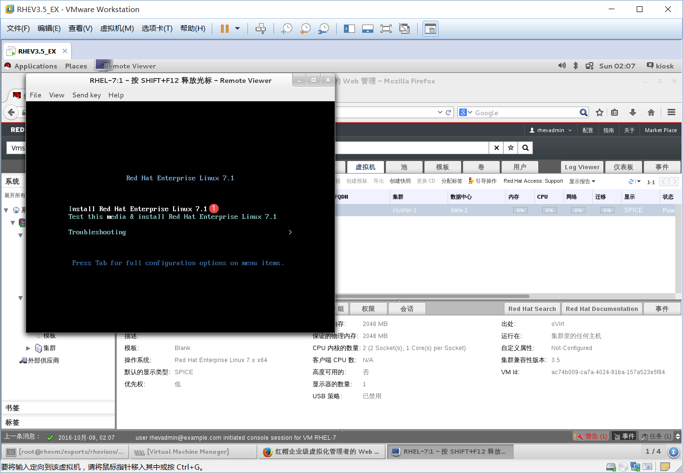Screen dimensions: 683x473
Task: Clear the RHEV search field
Action: click(496, 148)
